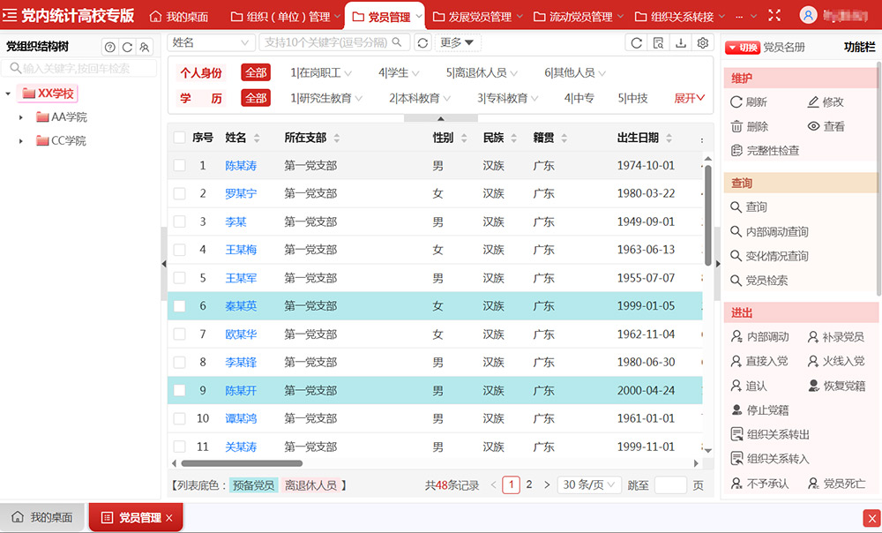Check the row checkbox for 陈某开
The image size is (882, 533).
click(x=179, y=390)
